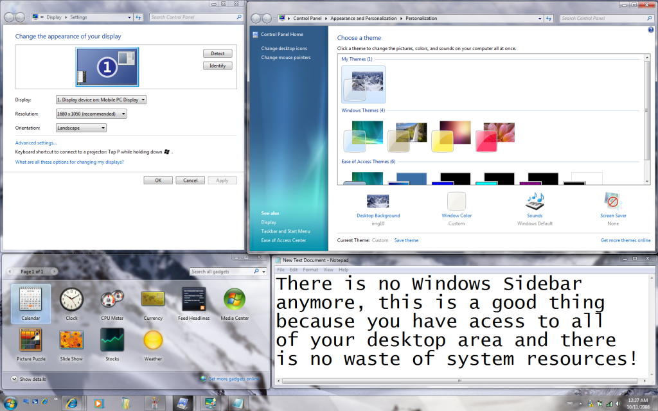
Task: Open the Advanced settings link
Action: (x=36, y=143)
